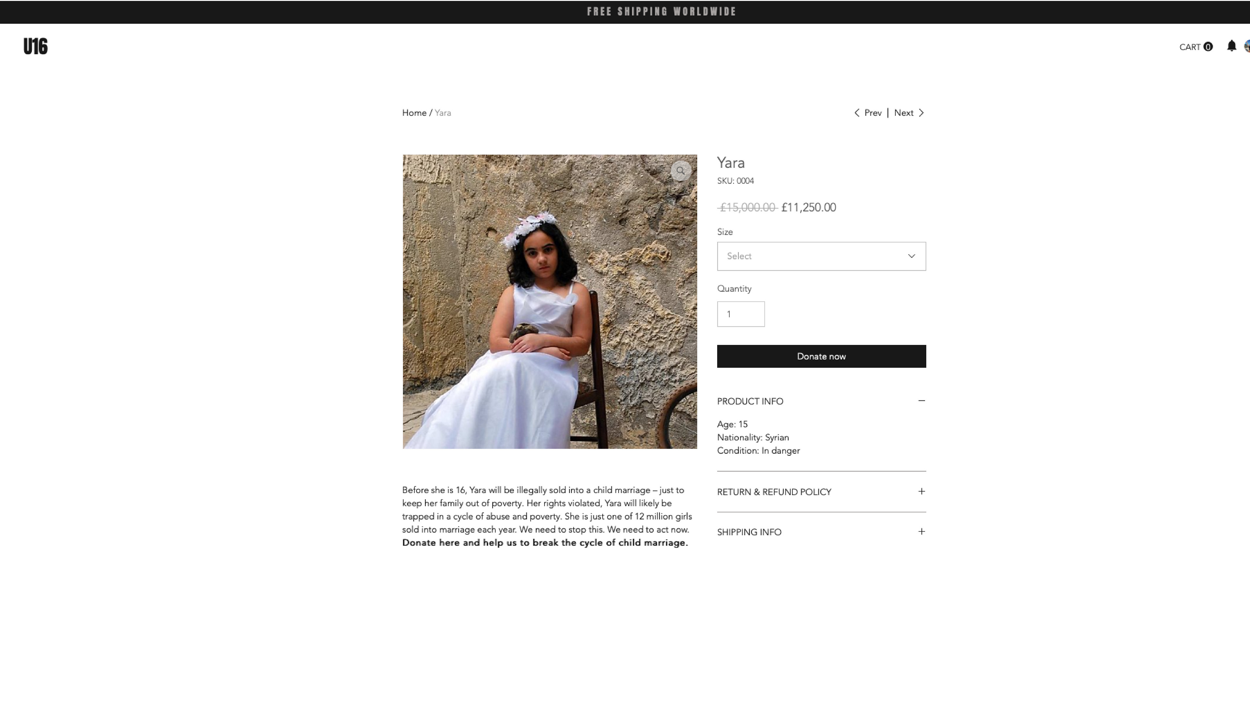This screenshot has height=703, width=1250.
Task: Open the Size Select dropdown
Action: pyautogui.click(x=821, y=256)
